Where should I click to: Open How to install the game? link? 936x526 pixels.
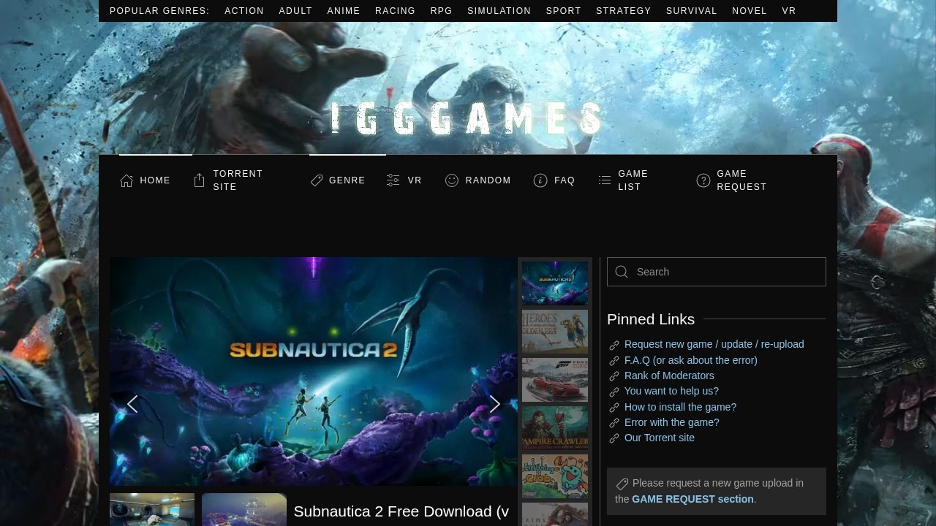[x=680, y=407]
